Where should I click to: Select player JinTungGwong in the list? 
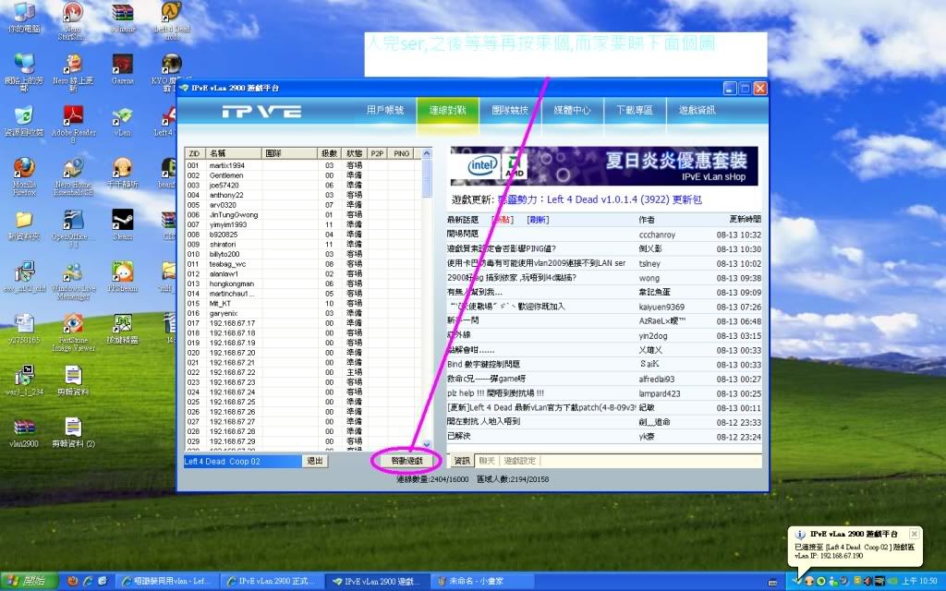[302, 214]
